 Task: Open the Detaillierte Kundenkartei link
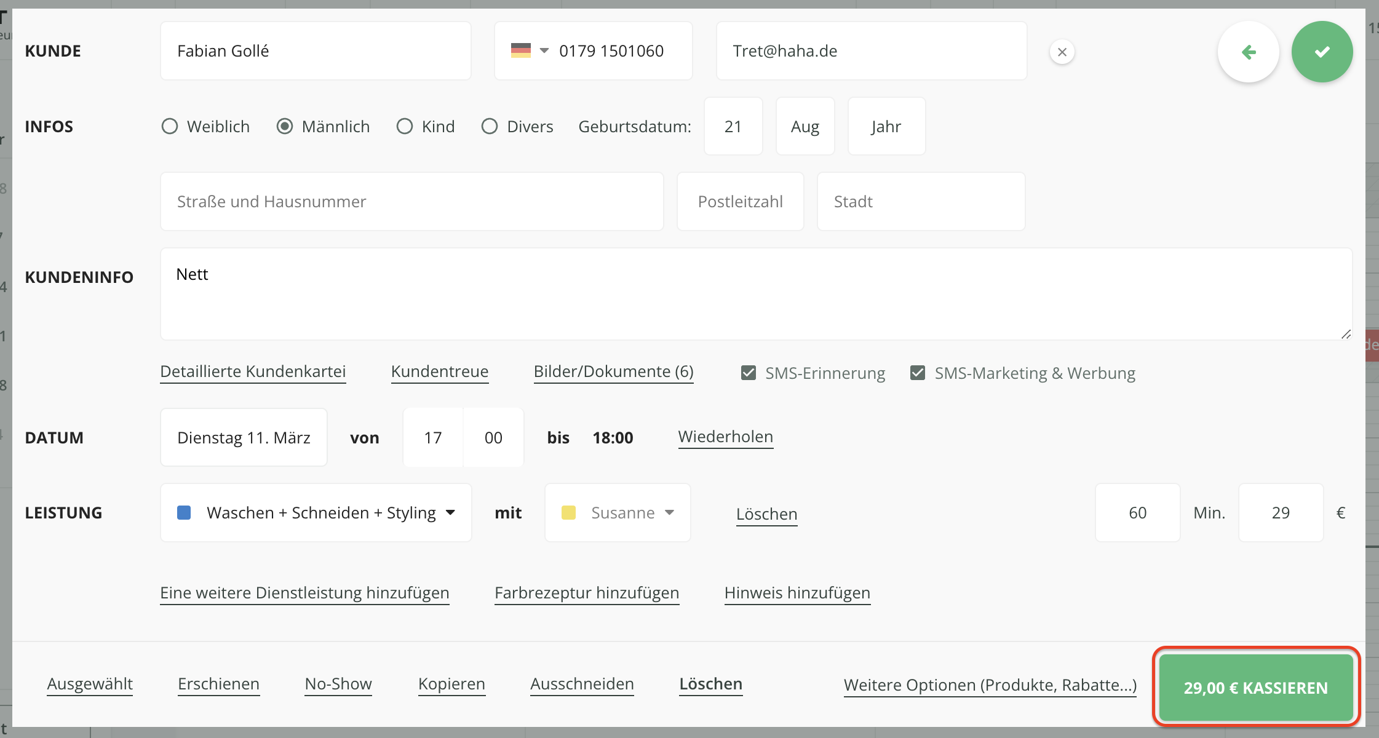(253, 371)
